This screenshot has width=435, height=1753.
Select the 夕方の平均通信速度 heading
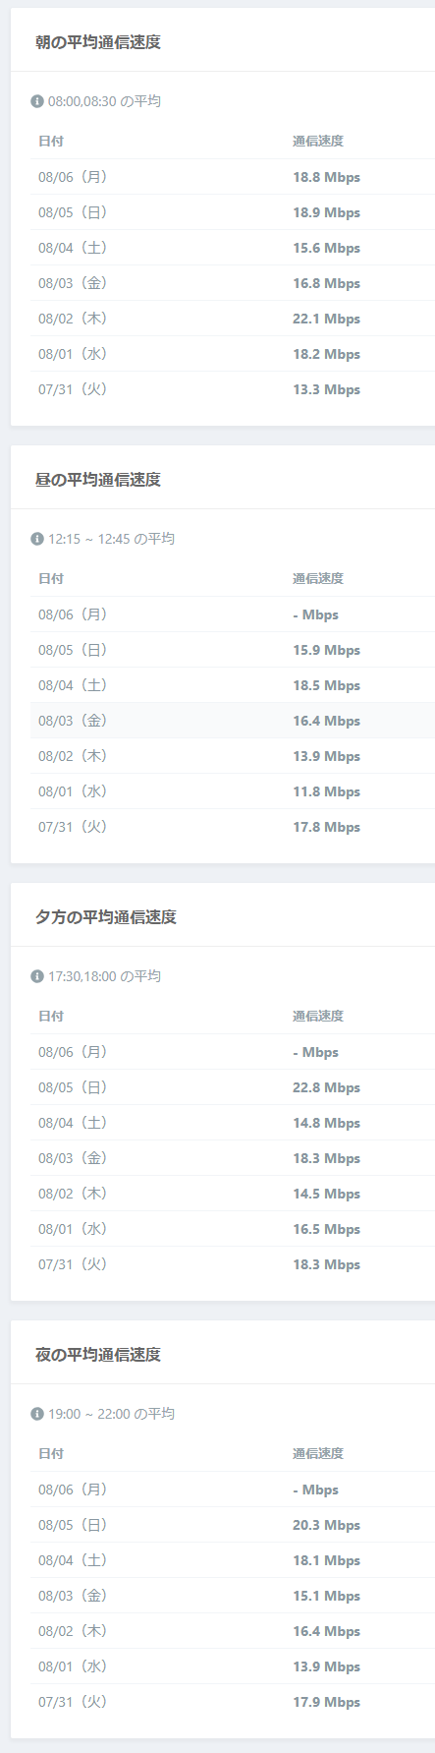106,917
